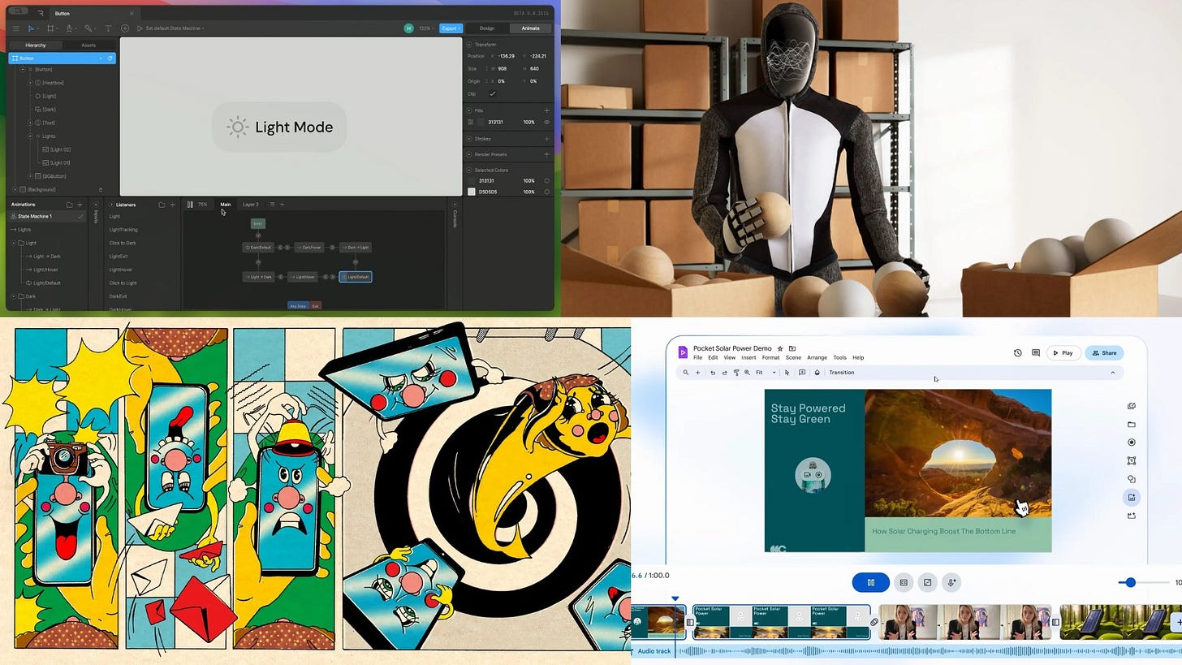Select the Any State node in Rive graph
The image size is (1182, 665).
coord(299,306)
